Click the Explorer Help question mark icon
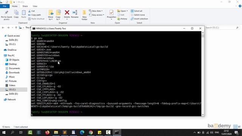Image resolution: width=242 pixels, height=136 pixels. coord(240,6)
